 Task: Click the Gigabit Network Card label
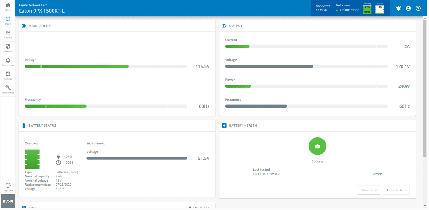point(33,5)
